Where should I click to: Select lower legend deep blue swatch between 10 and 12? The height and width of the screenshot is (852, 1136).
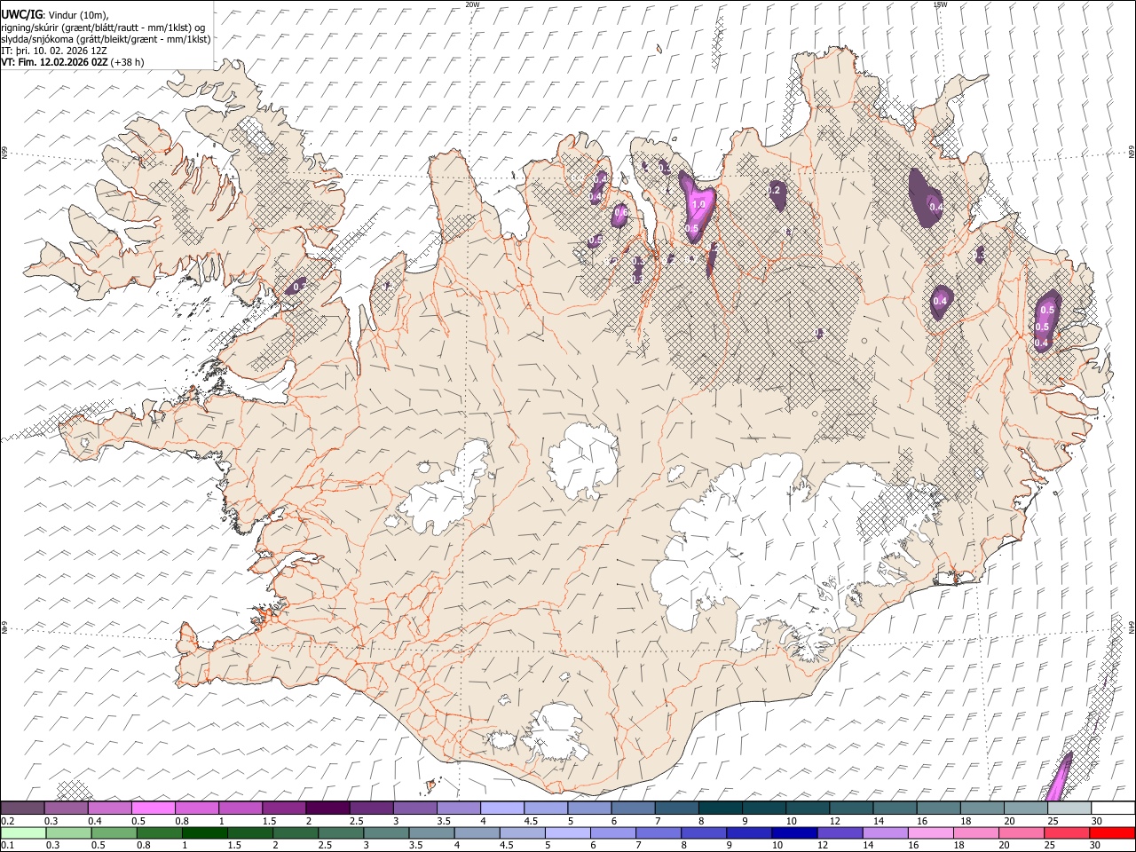[x=794, y=832]
